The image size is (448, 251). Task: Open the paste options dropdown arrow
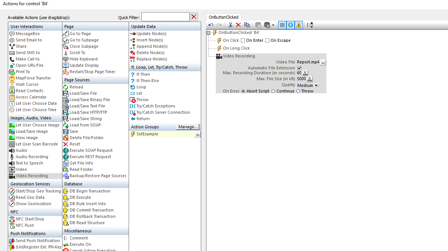click(x=273, y=25)
